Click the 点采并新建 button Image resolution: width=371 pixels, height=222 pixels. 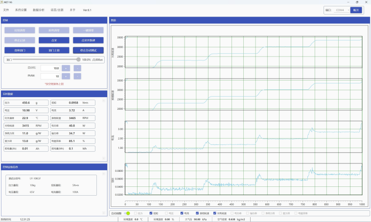(88, 40)
